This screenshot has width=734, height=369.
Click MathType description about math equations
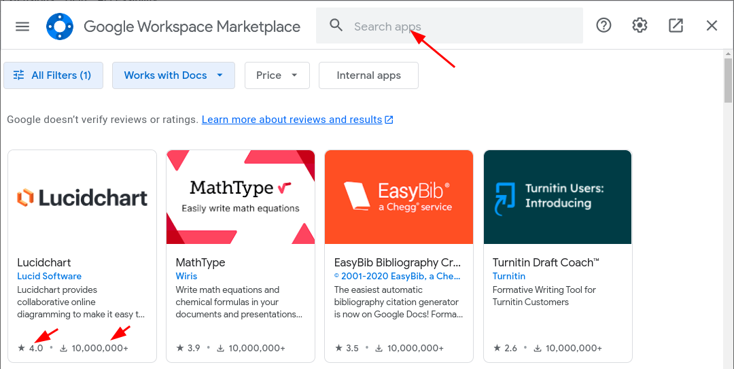coord(239,302)
